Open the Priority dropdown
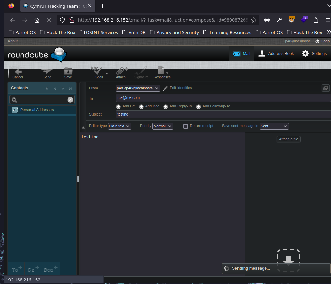The image size is (331, 284). coord(163,126)
